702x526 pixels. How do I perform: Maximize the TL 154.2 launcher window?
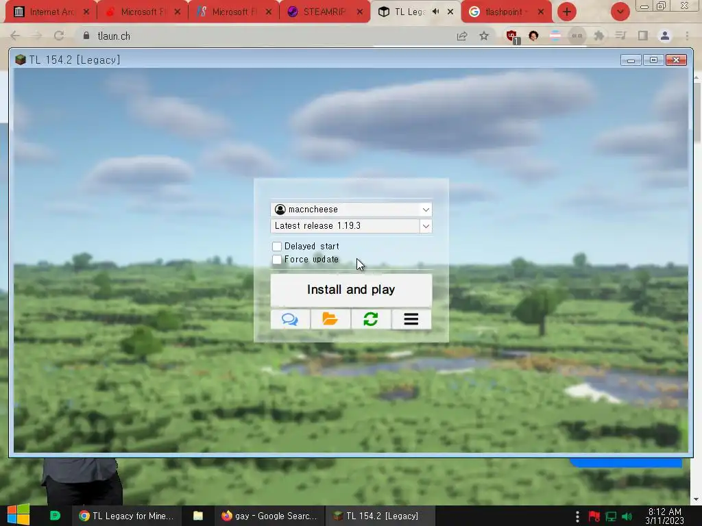pos(653,60)
